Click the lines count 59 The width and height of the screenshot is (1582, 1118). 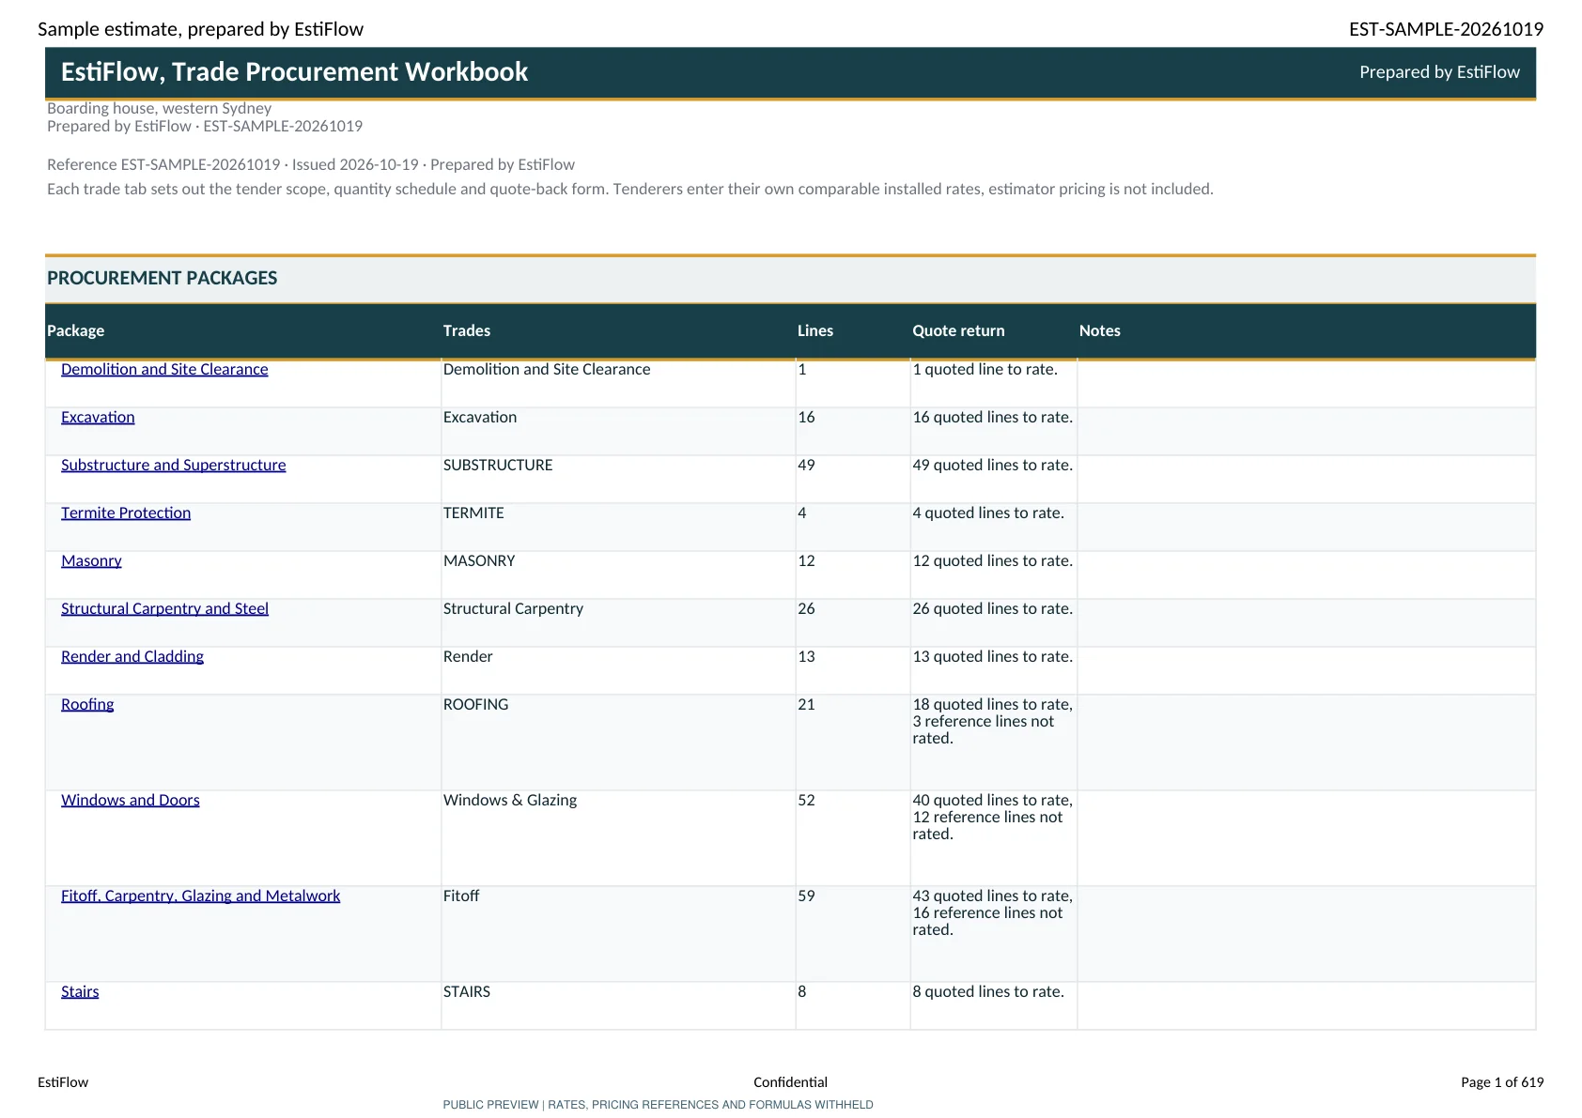806,896
